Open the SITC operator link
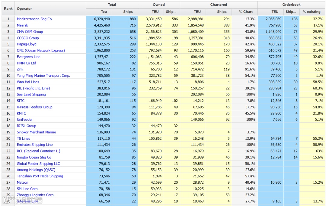Image resolution: width=326 pixels, height=206 pixels. [21, 101]
